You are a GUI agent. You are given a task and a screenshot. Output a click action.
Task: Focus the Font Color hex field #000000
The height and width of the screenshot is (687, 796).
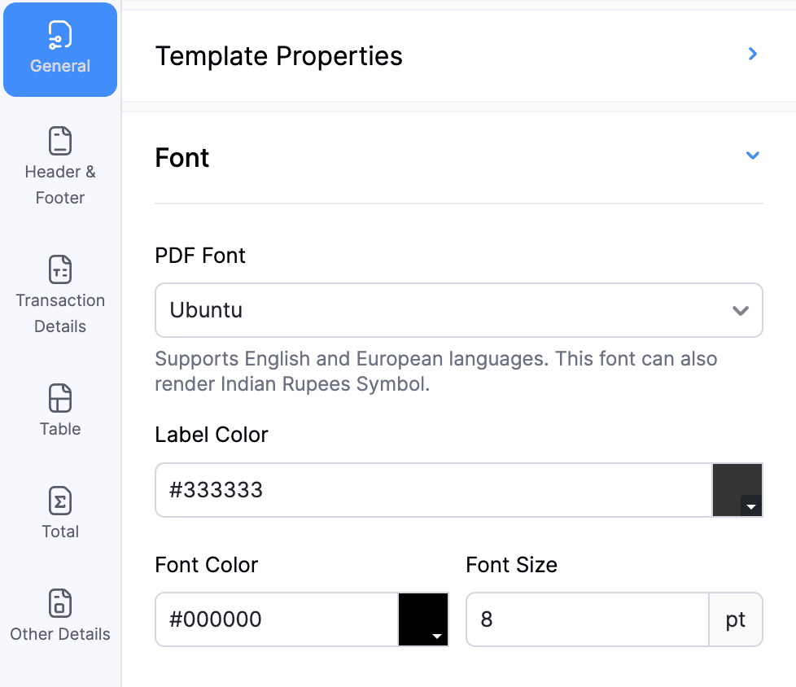(277, 619)
